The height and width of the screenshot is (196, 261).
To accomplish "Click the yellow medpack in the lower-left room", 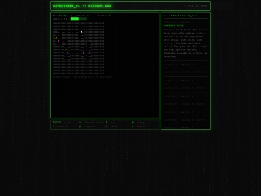I will [x=66, y=50].
